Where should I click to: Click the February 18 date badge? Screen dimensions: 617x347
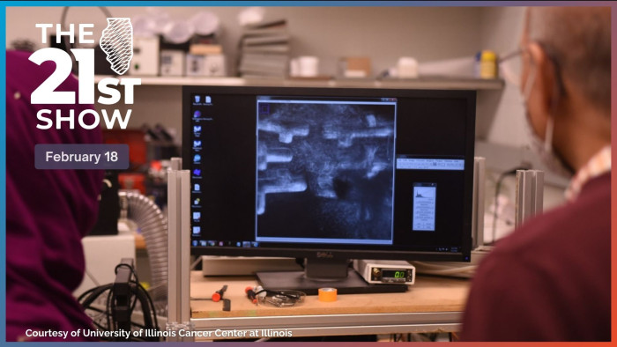coord(82,157)
